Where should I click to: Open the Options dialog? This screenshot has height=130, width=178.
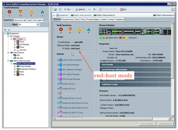click(x=80, y=9)
